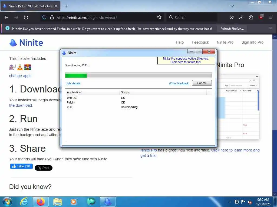Open the Windows Start menu

click(x=7, y=202)
